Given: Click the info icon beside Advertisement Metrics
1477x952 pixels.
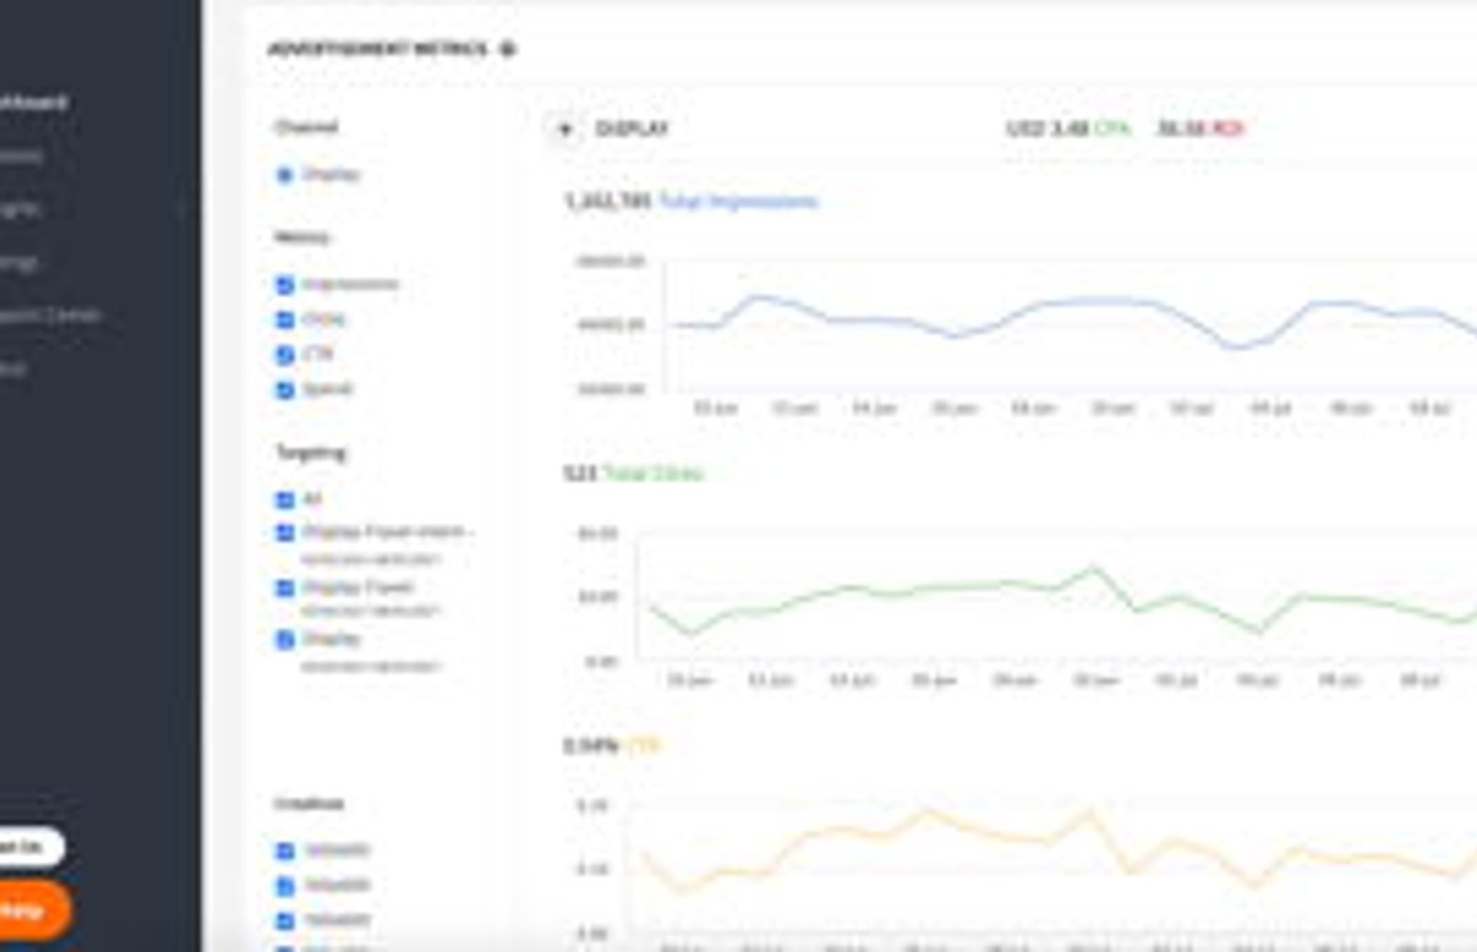Looking at the screenshot, I should point(507,49).
